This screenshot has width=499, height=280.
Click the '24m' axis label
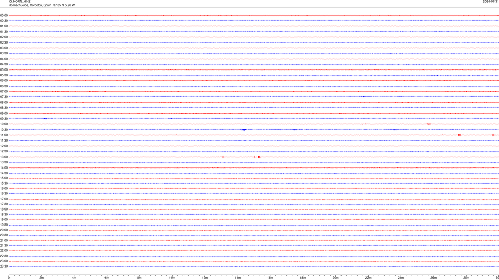pyautogui.click(x=401, y=278)
